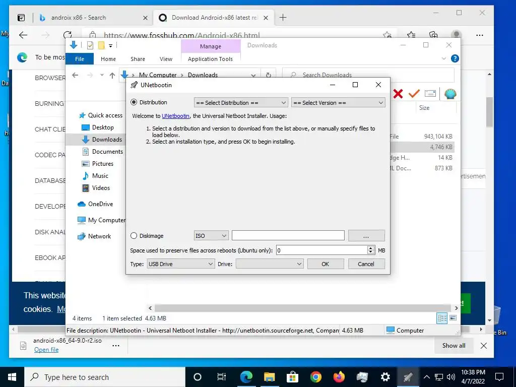This screenshot has height=387, width=516.
Task: Click the Explorer back arrow button
Action: click(75, 75)
